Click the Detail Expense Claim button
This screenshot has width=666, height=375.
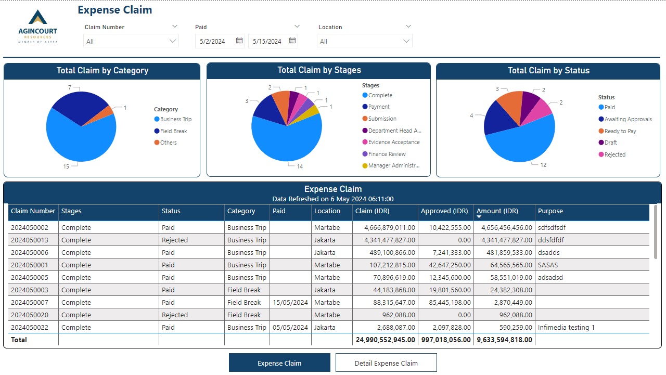pos(386,363)
